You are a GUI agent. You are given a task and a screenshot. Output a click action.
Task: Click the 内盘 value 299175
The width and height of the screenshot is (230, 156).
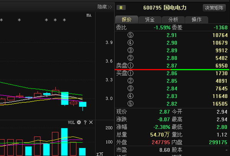coord(218,142)
